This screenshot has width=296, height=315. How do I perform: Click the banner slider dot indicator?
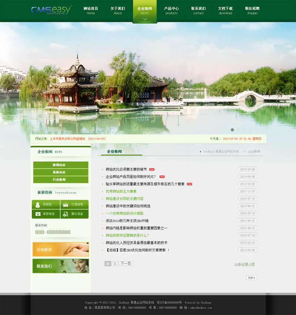coord(232,130)
